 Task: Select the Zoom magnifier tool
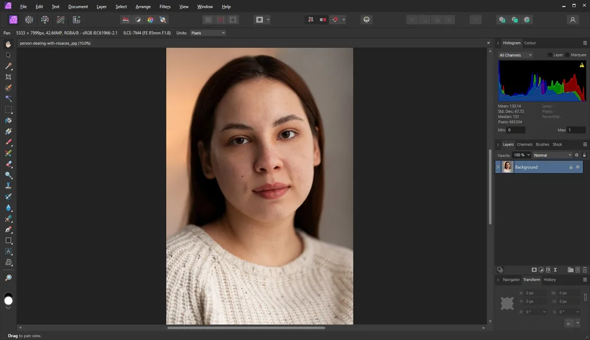(8, 277)
